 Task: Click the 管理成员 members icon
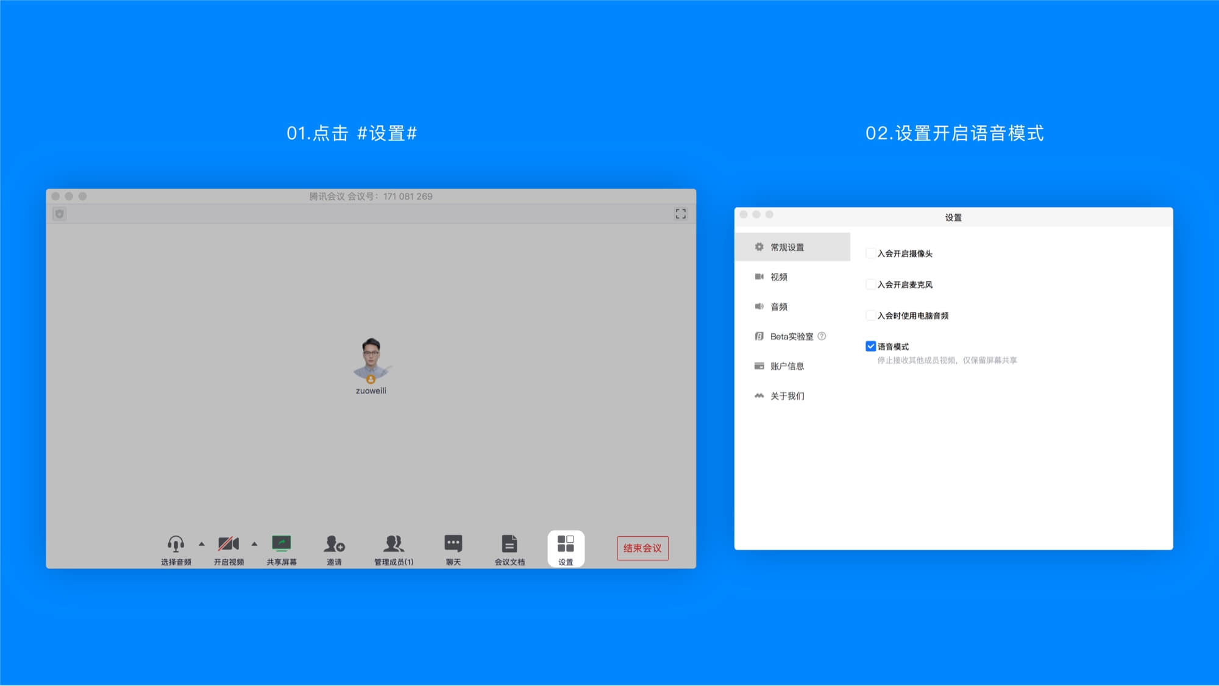click(x=393, y=542)
